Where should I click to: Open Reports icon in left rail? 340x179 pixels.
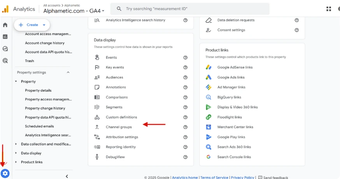5,37
